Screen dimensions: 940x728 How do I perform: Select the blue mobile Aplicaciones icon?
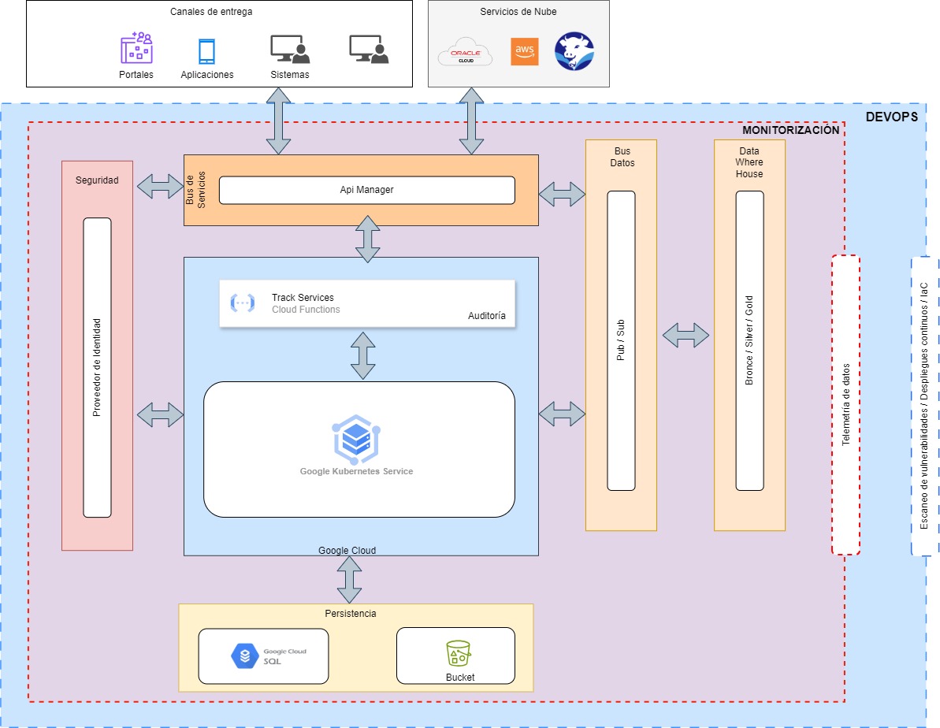(206, 51)
